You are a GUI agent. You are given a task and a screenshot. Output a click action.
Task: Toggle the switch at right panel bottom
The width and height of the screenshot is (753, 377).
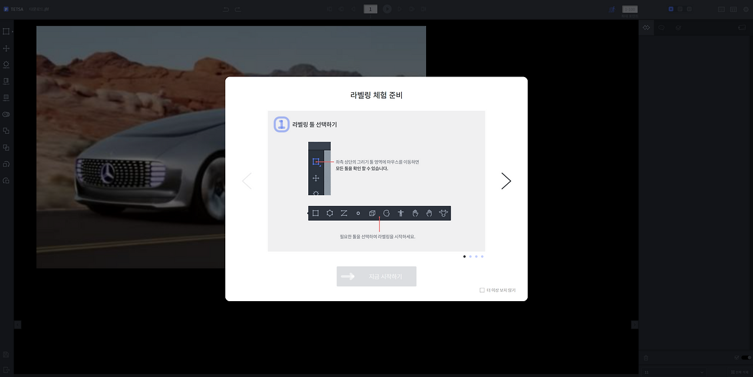coord(746,358)
